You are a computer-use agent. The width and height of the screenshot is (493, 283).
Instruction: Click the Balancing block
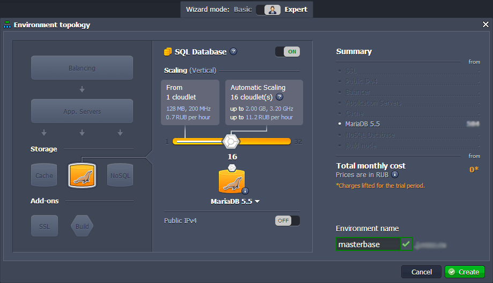(x=82, y=68)
